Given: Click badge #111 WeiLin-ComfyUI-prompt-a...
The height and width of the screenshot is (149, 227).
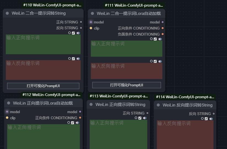Looking at the screenshot, I should [x=134, y=5].
